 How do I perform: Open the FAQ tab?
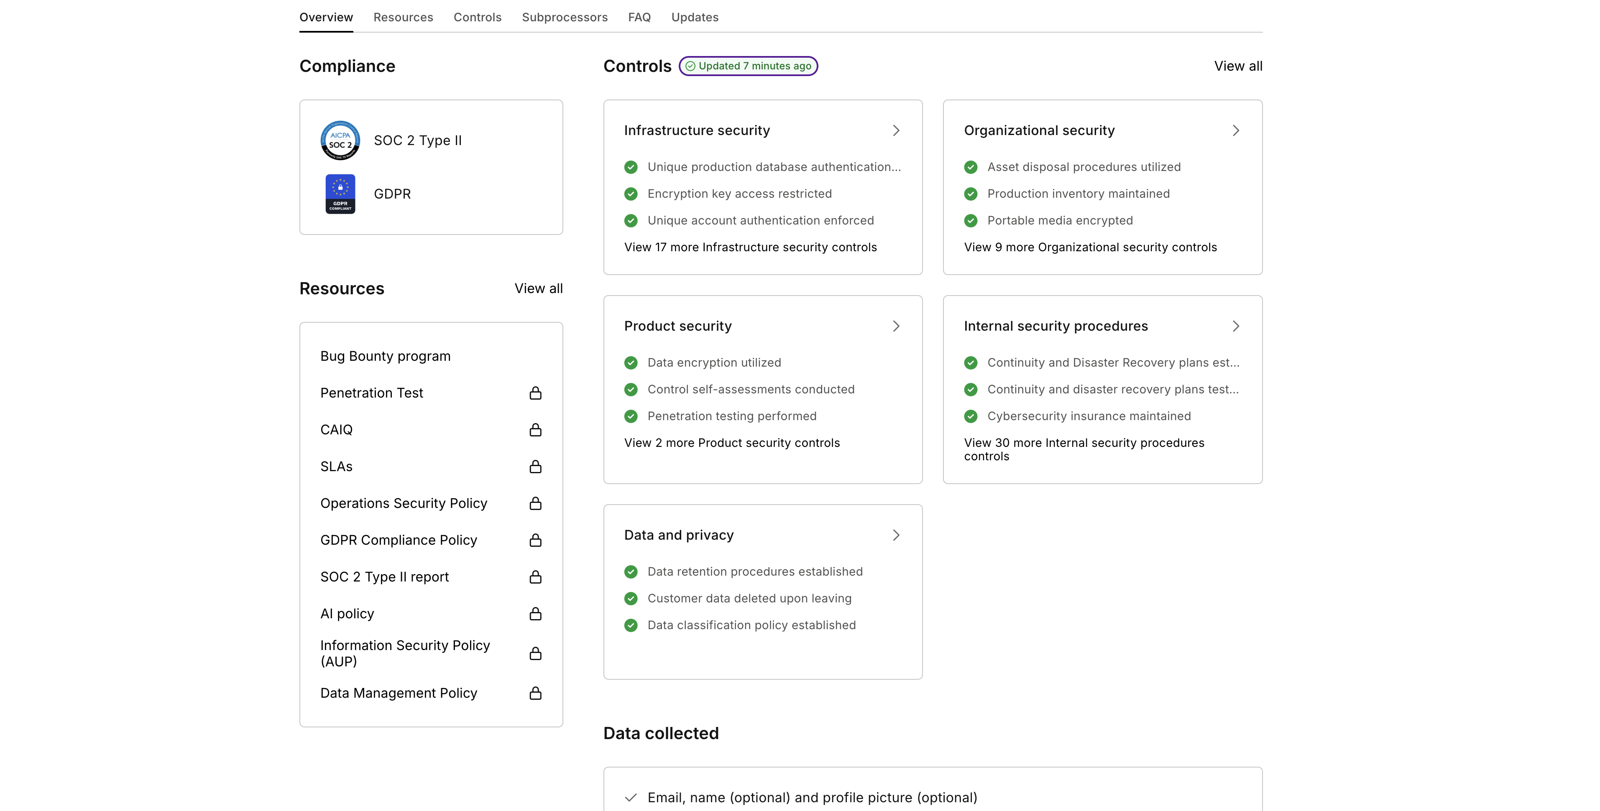639,17
